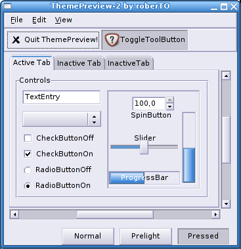The width and height of the screenshot is (241, 249).
Task: Click the vertical scrollbar up arrow
Action: pyautogui.click(x=226, y=76)
